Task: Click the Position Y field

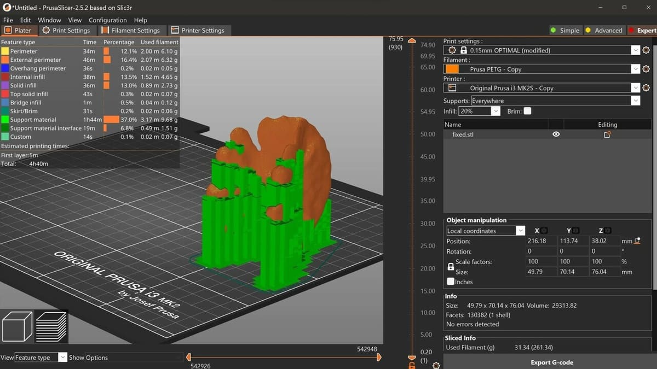Action: point(573,241)
